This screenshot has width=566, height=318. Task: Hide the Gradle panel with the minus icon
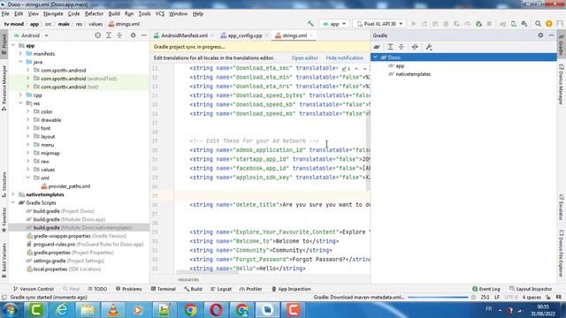[x=551, y=35]
